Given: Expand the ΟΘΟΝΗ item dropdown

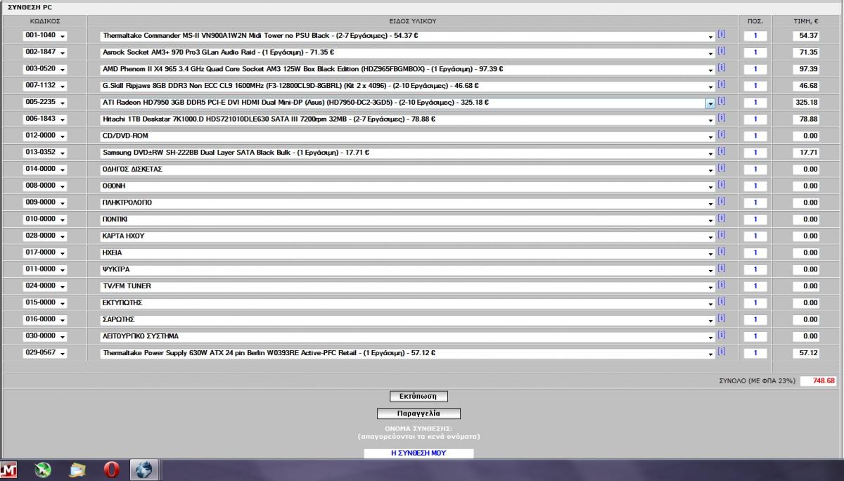Looking at the screenshot, I should pyautogui.click(x=710, y=186).
